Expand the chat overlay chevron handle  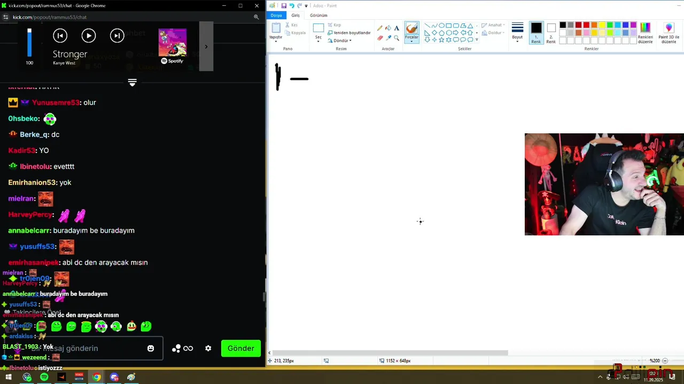(x=133, y=83)
